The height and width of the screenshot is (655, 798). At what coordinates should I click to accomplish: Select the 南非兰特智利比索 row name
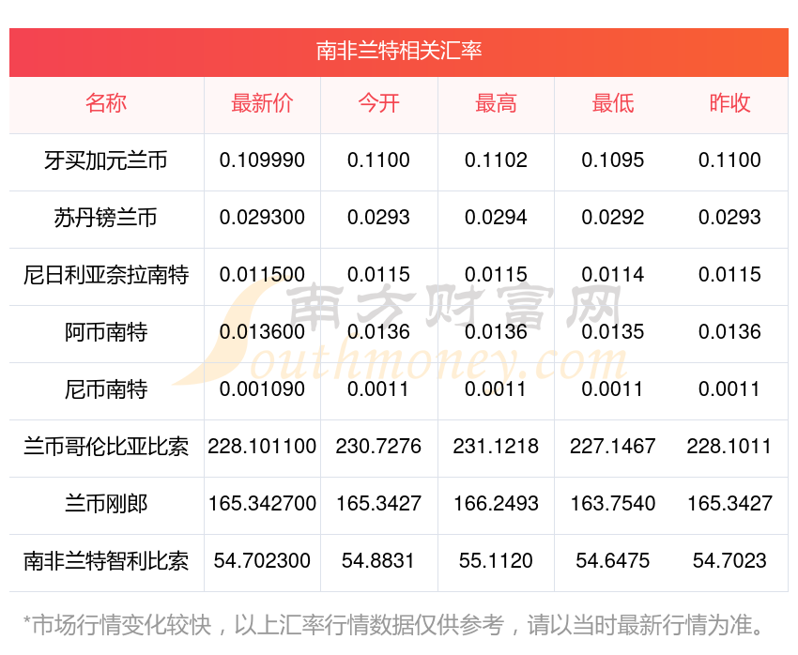pyautogui.click(x=106, y=561)
